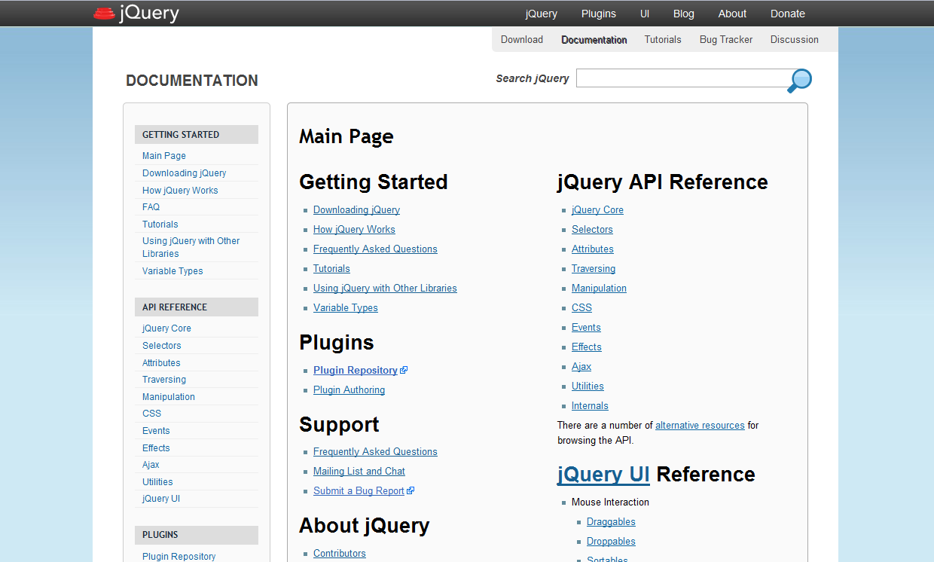Open Mailing List and Chat under Support
Image resolution: width=934 pixels, height=562 pixels.
359,471
